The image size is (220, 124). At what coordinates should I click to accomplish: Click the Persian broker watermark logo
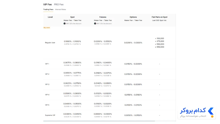pos(197,113)
